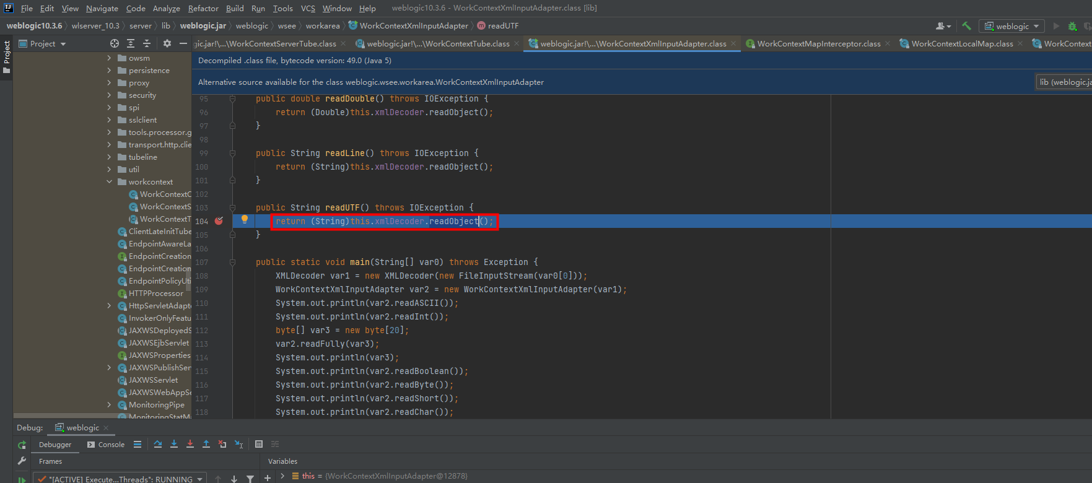Click the Step Into debug icon

click(x=174, y=444)
